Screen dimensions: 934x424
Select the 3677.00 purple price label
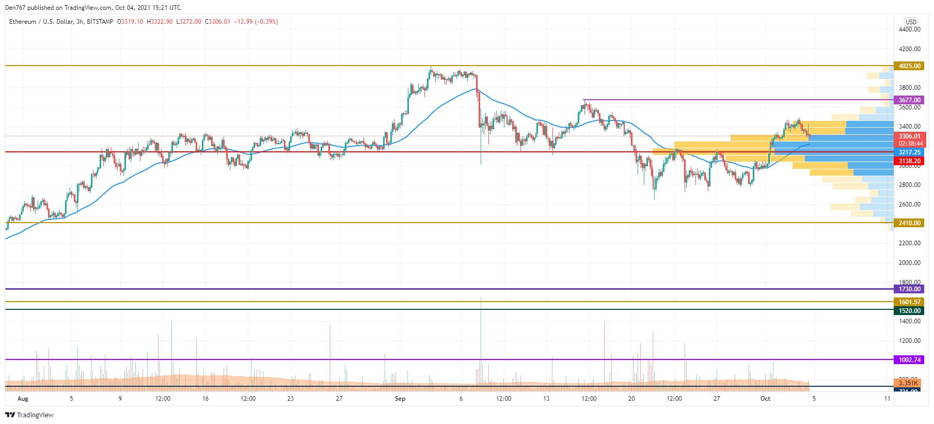(909, 100)
